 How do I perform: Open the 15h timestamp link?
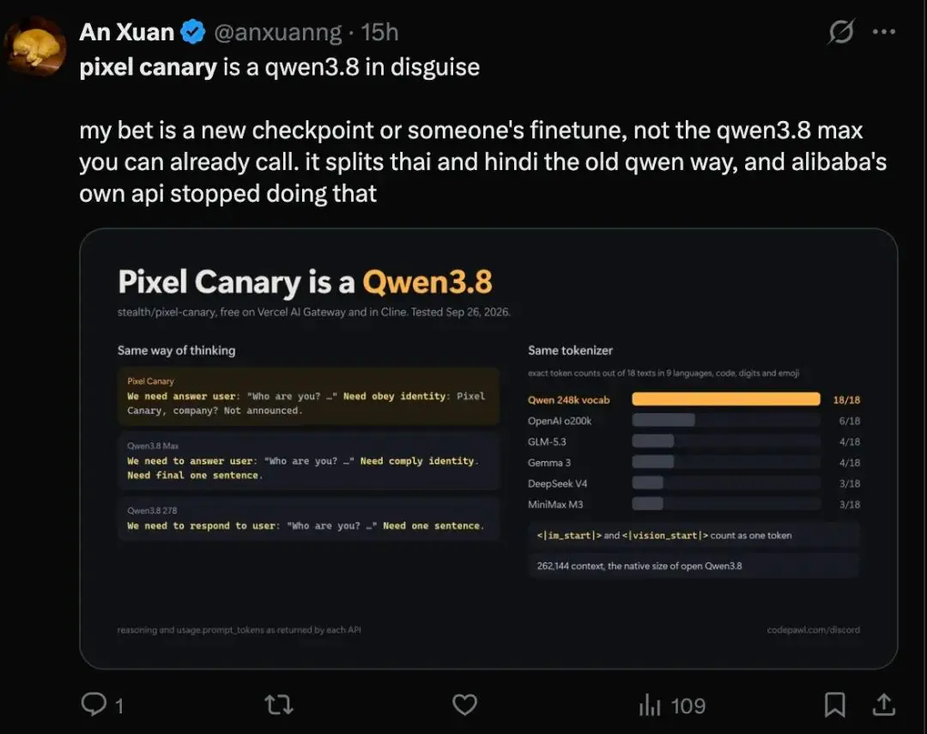(x=379, y=32)
